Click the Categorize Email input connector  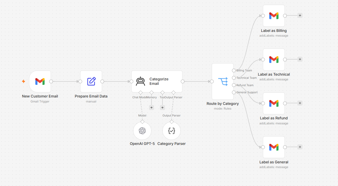coord(131,81)
